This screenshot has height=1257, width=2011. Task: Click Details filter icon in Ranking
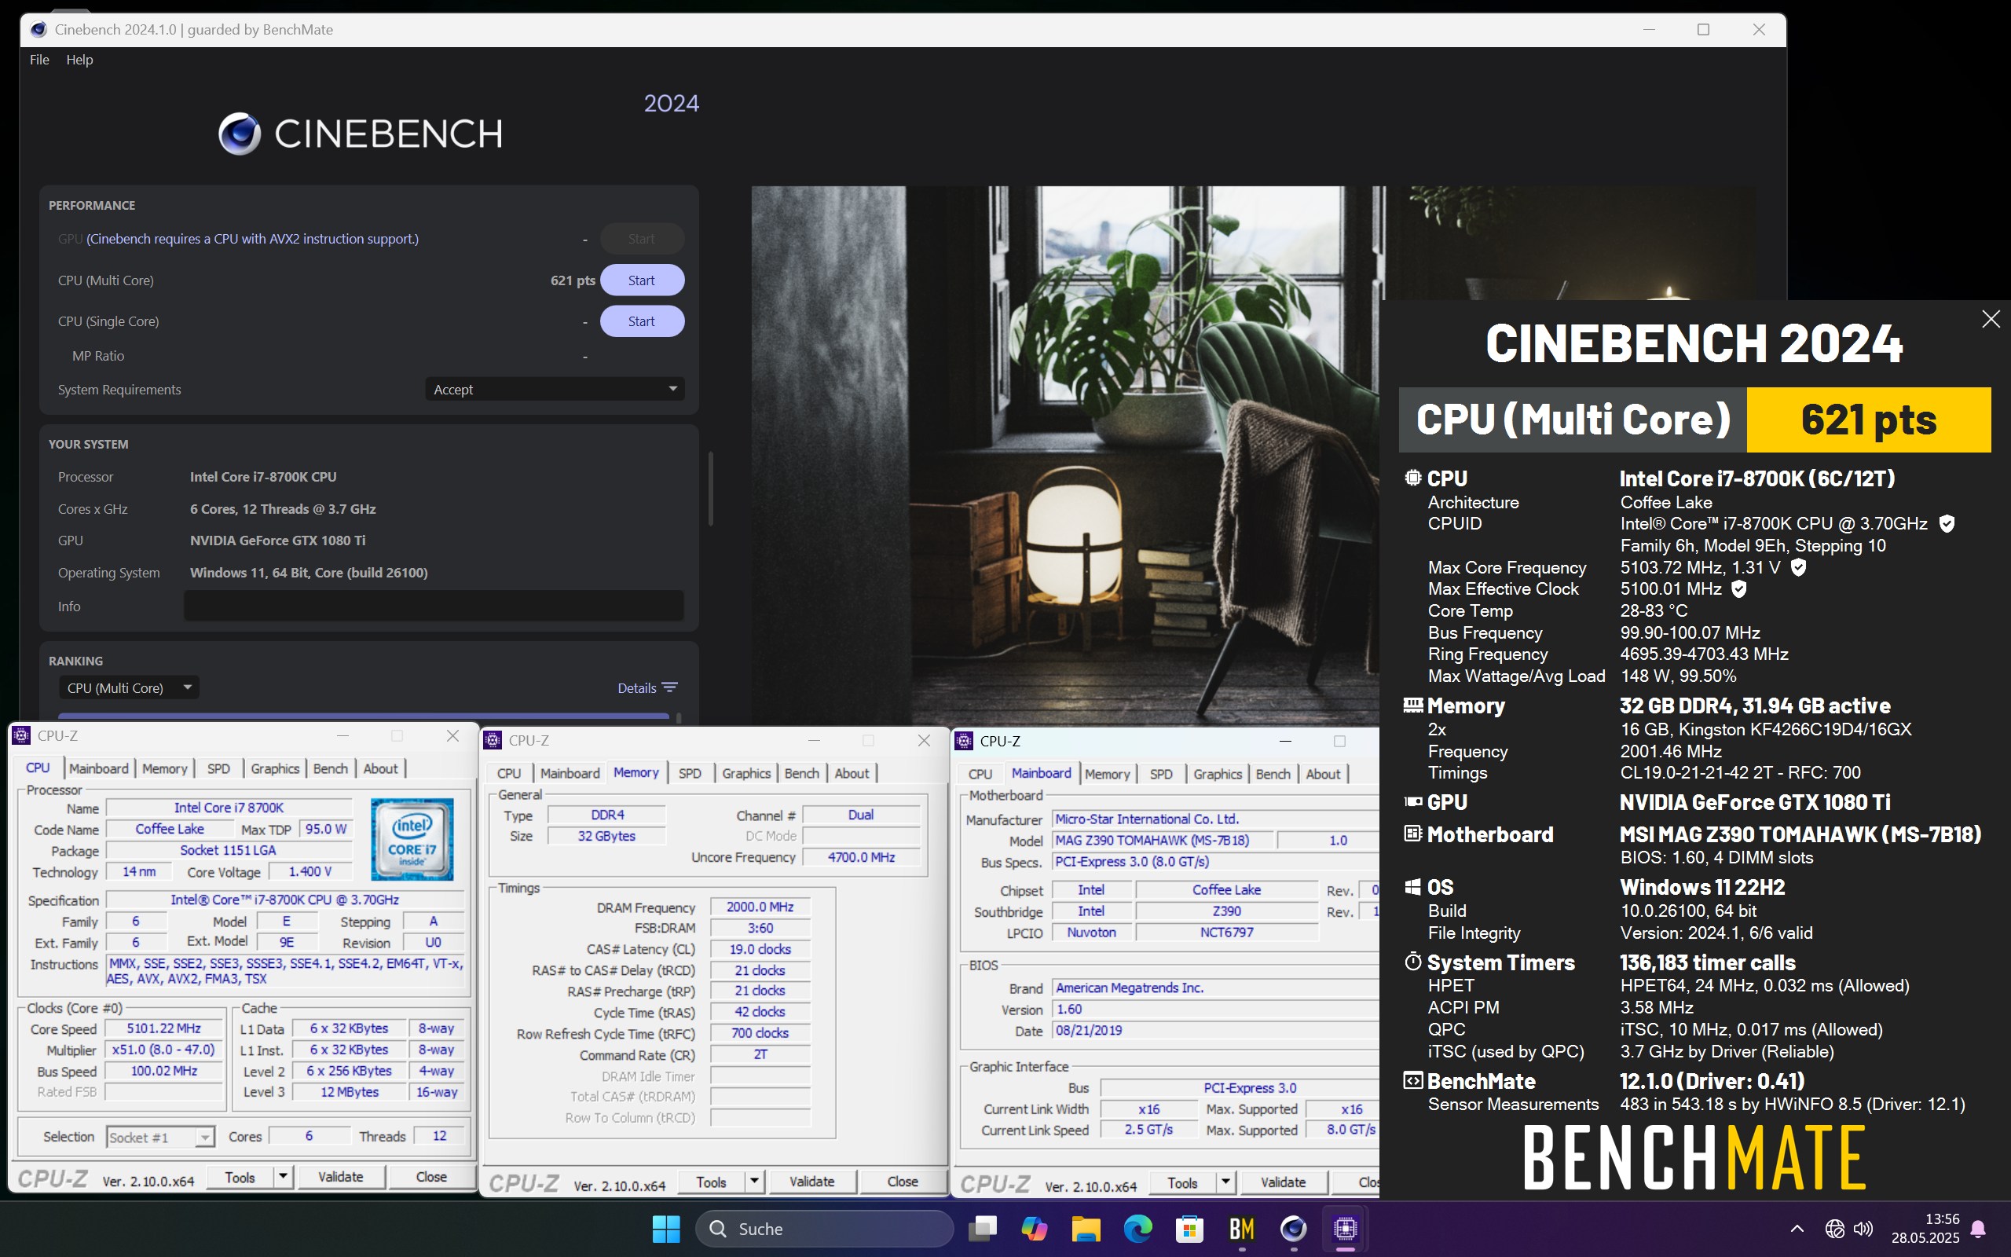tap(670, 687)
